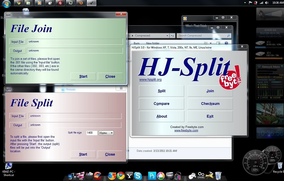The height and width of the screenshot is (181, 284).
Task: Visit the www.hjsplit.org link
Action: point(150,79)
